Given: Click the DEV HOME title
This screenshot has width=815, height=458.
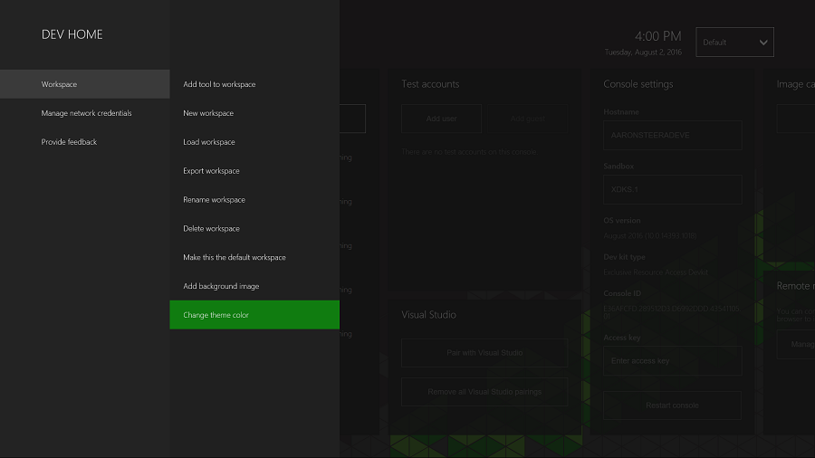Looking at the screenshot, I should [72, 34].
